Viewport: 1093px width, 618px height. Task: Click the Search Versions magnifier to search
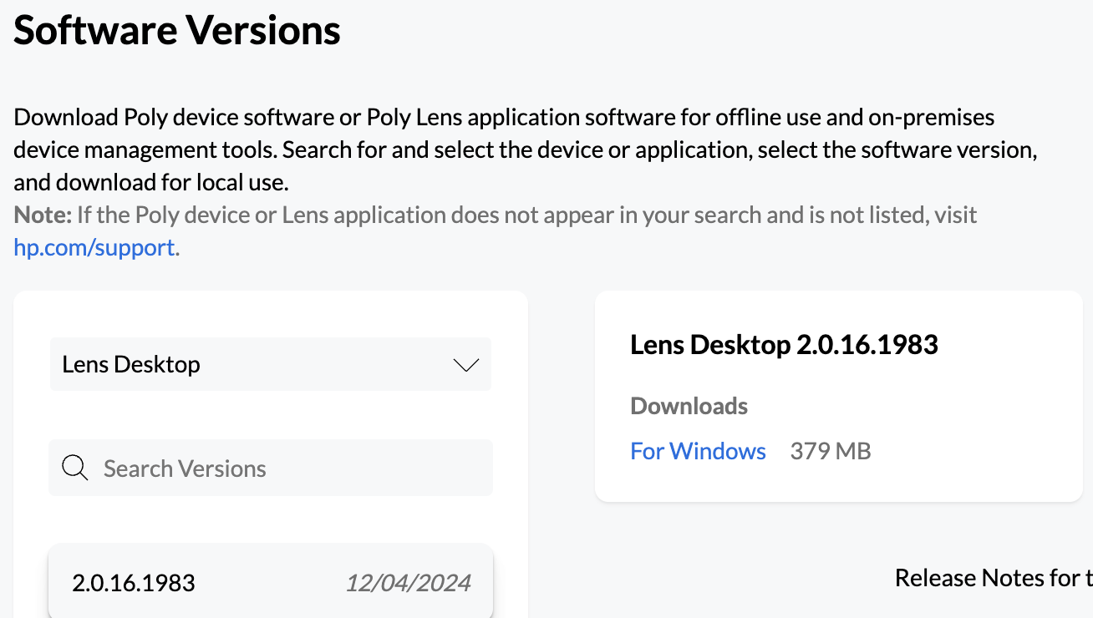[74, 468]
